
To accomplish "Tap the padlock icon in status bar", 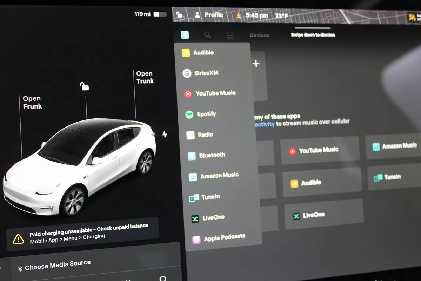I will [179, 15].
